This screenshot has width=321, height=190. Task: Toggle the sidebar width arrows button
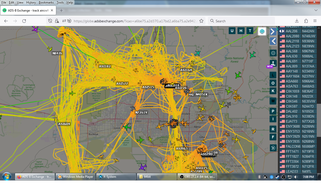pyautogui.click(x=282, y=31)
